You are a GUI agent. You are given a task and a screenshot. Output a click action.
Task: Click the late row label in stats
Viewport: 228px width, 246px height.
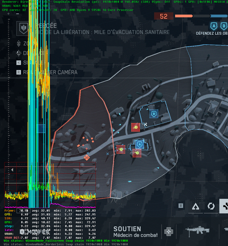tap(9, 230)
